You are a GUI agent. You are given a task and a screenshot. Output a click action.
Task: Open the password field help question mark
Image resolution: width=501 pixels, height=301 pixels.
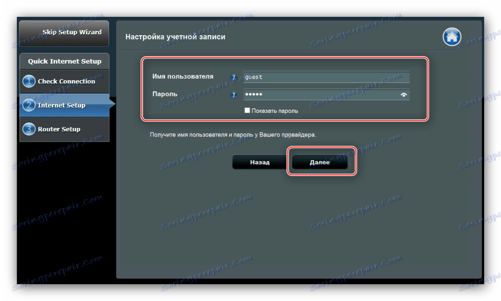coord(234,94)
